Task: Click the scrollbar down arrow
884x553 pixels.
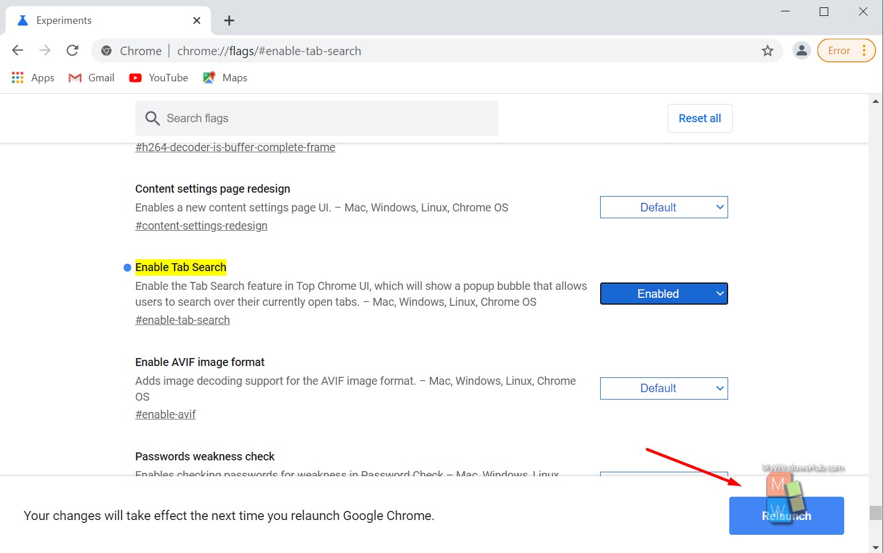Action: click(875, 548)
